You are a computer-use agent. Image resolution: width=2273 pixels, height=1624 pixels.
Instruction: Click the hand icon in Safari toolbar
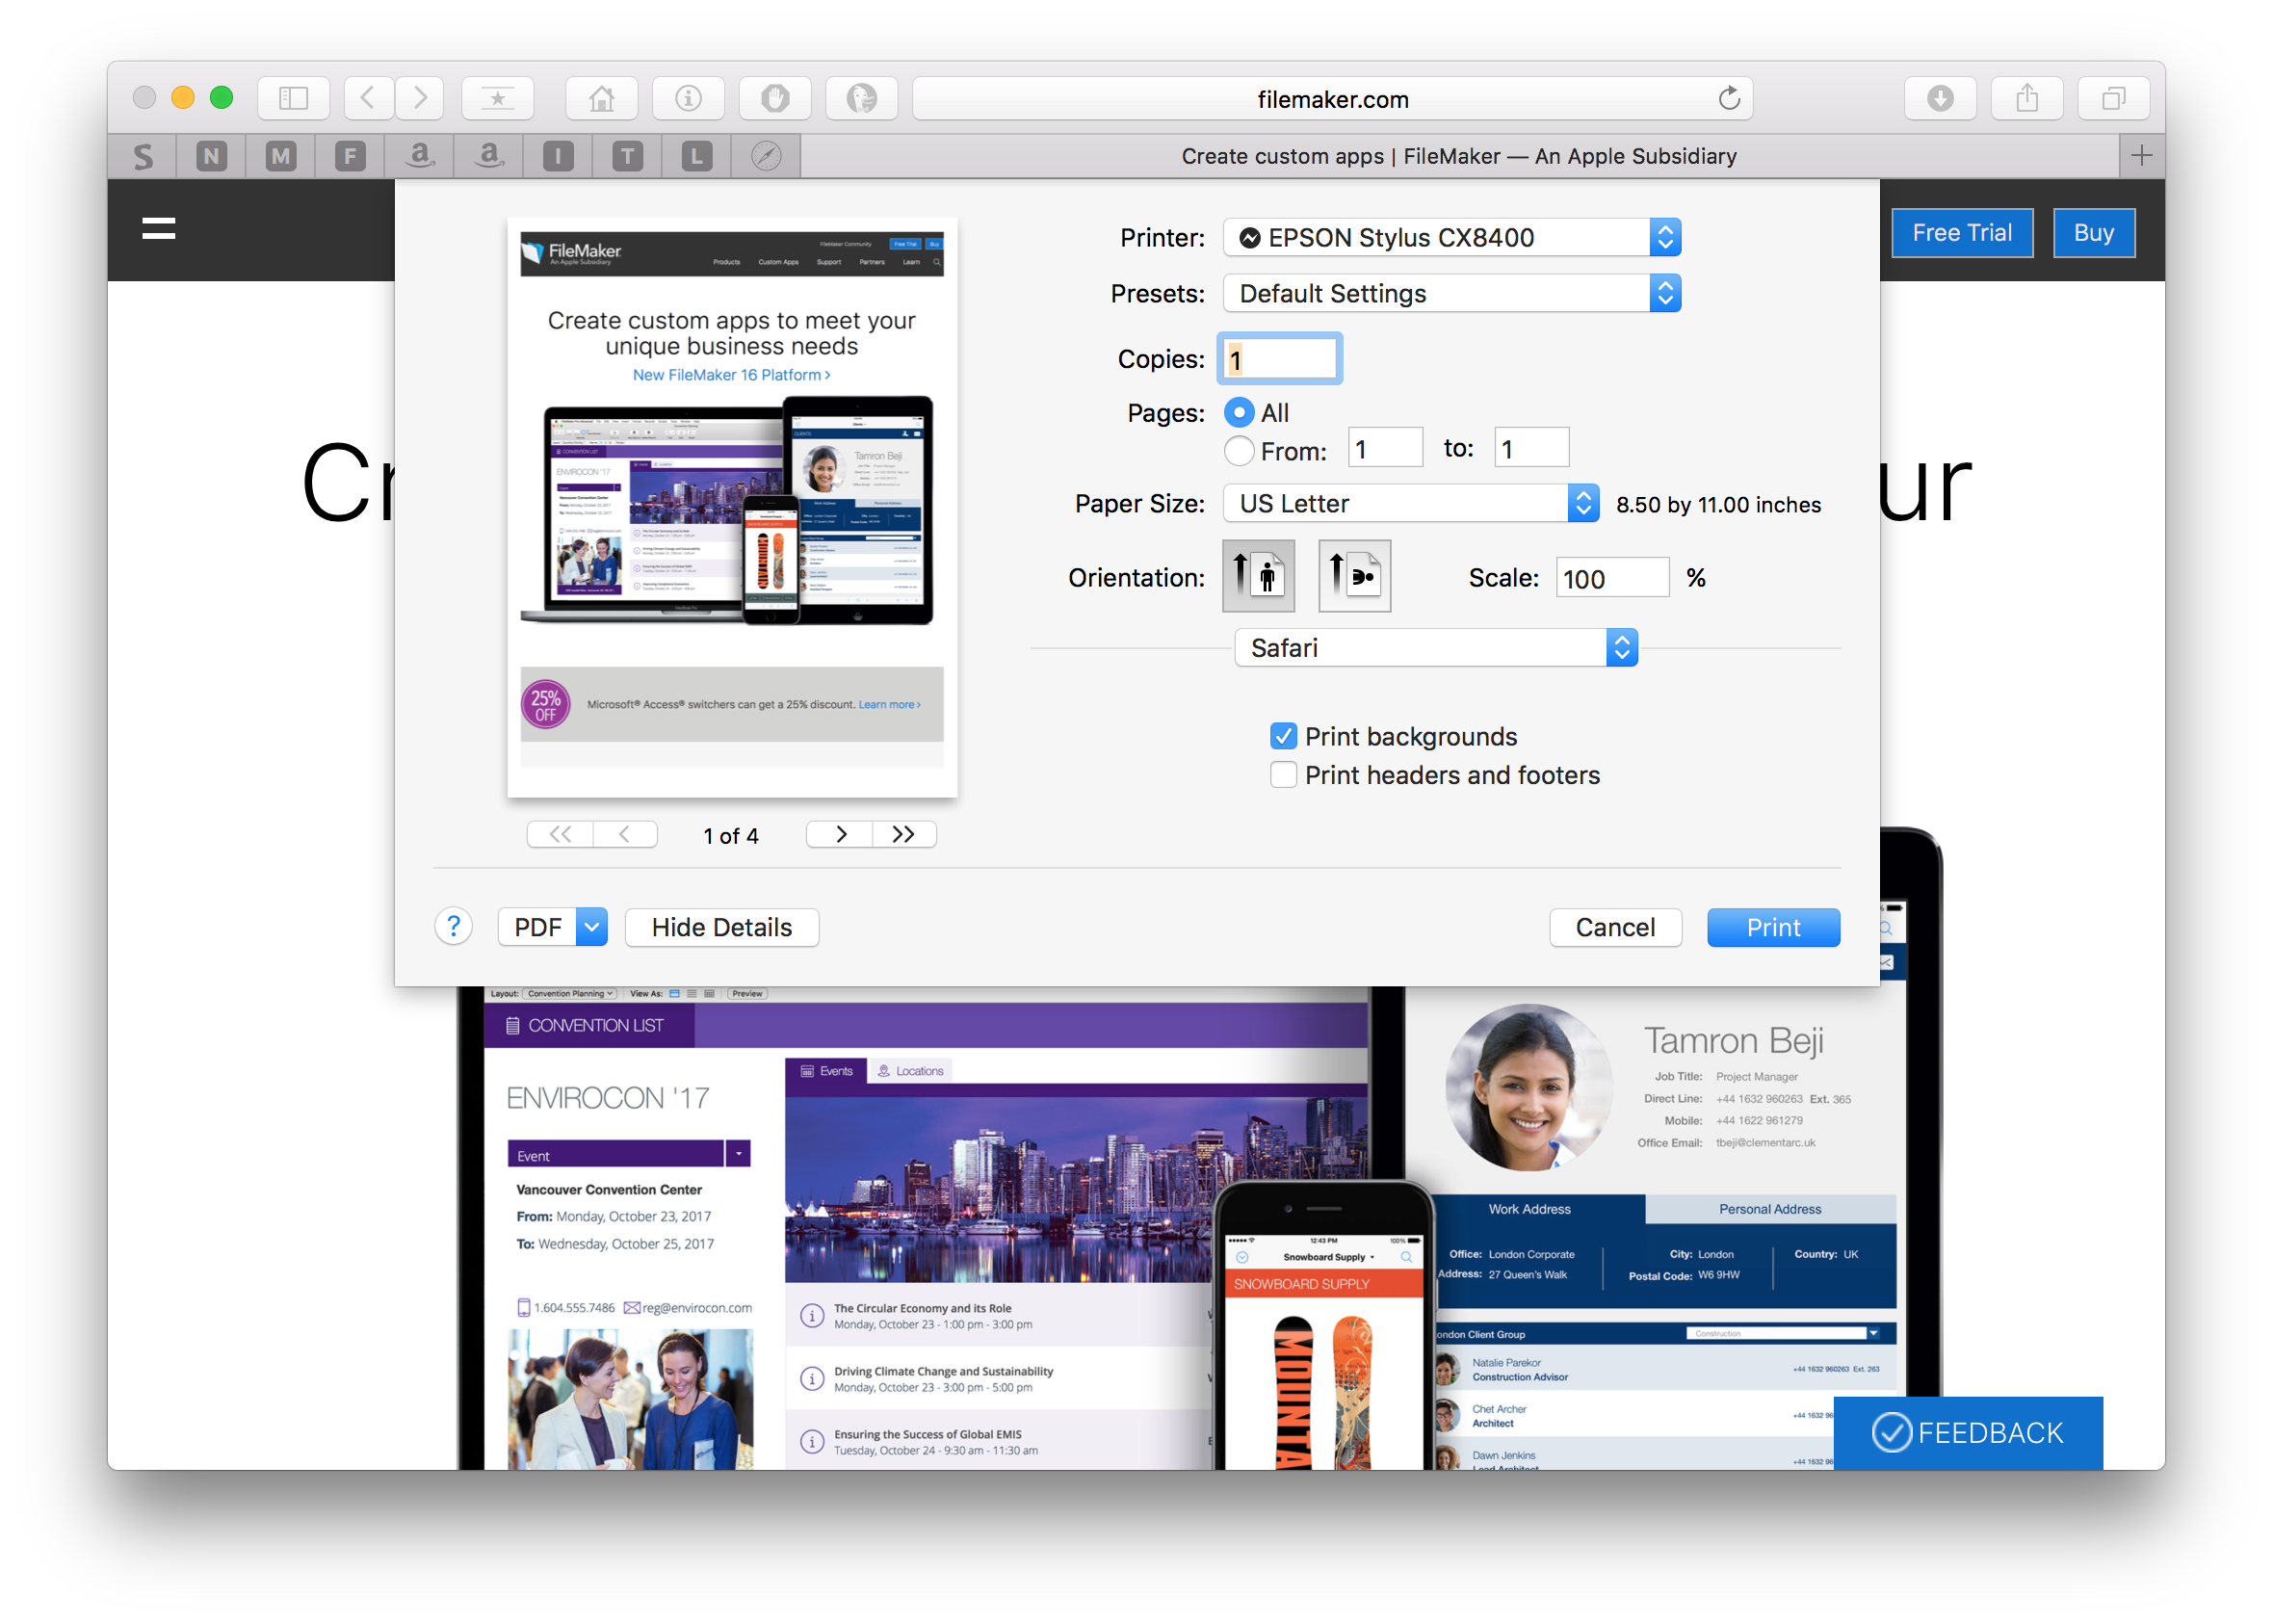[x=775, y=98]
